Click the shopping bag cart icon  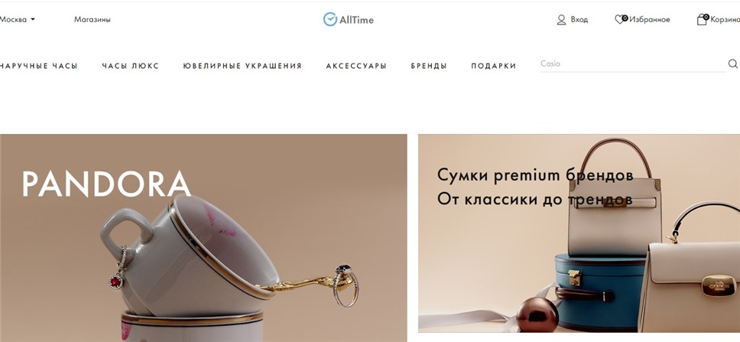point(703,19)
